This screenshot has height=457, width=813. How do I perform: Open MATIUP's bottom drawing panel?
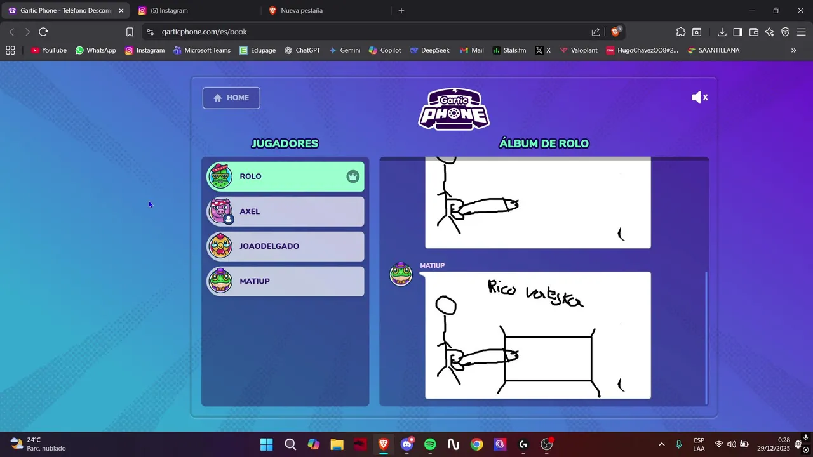coord(538,335)
